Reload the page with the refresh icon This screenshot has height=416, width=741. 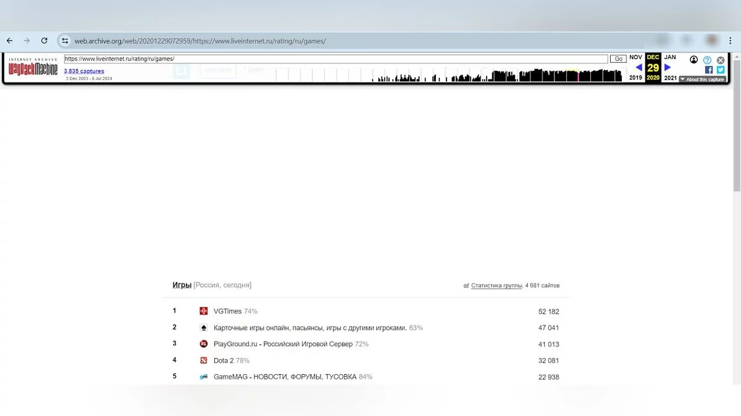click(44, 41)
